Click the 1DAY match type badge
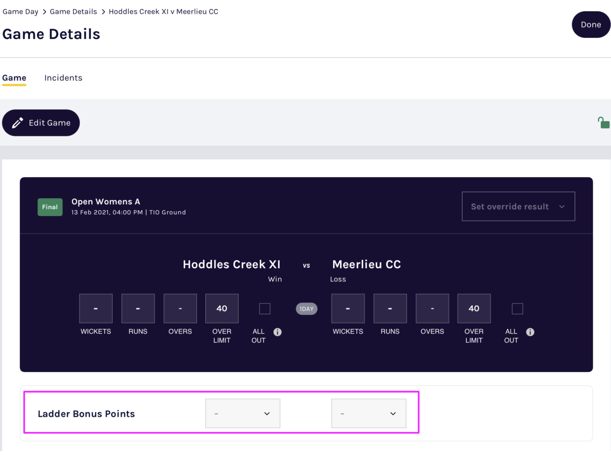Screen dimensions: 611x458 point(306,309)
